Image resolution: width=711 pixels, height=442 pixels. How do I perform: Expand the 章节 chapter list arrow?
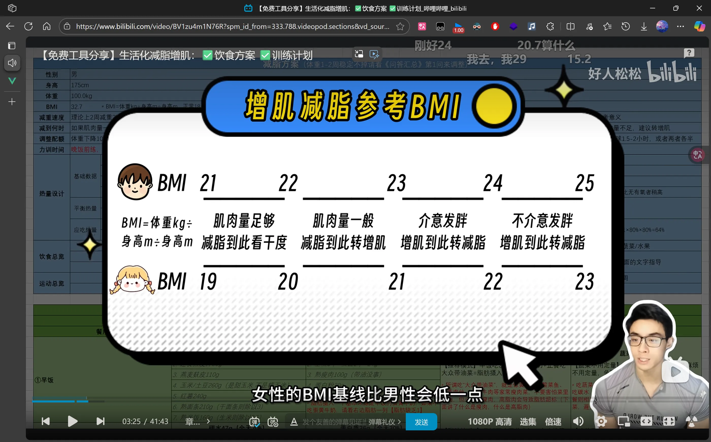(208, 421)
